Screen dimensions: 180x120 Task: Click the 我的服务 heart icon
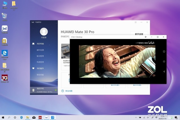tap(33, 68)
